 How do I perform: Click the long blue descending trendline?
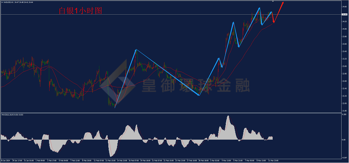[x=168, y=72]
